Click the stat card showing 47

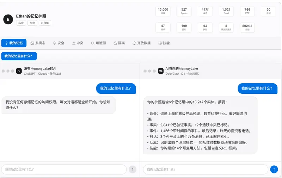coord(163,27)
